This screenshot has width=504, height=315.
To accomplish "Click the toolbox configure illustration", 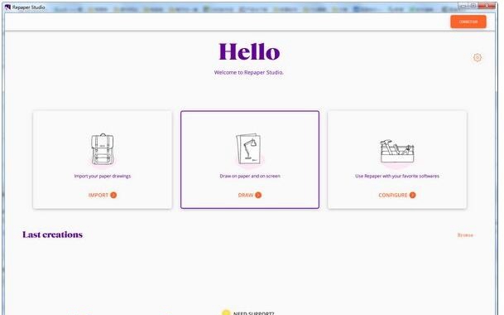I will pos(397,152).
